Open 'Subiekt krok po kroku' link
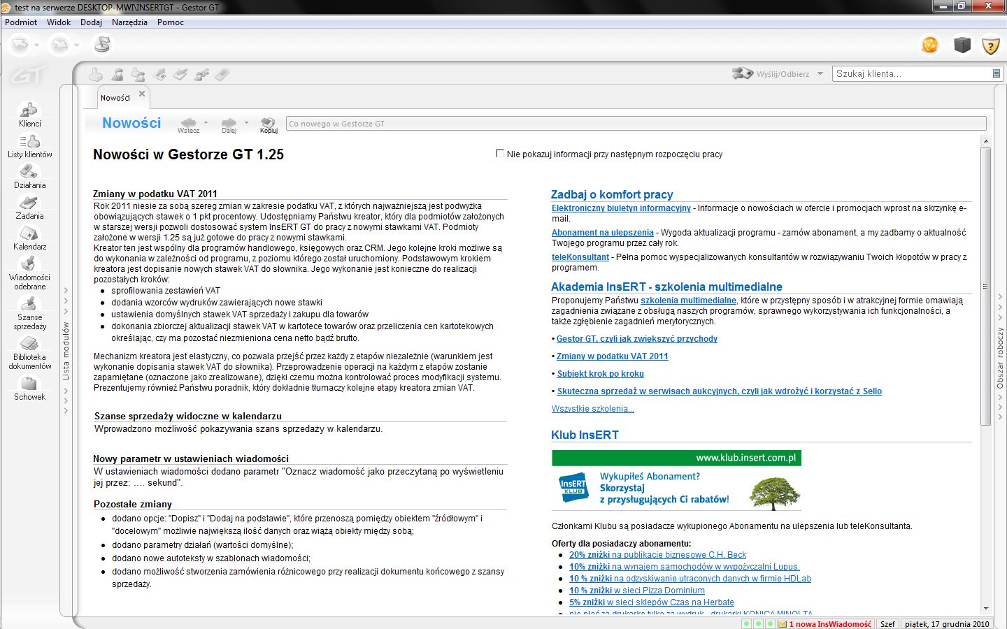This screenshot has height=629, width=1007. coord(601,374)
